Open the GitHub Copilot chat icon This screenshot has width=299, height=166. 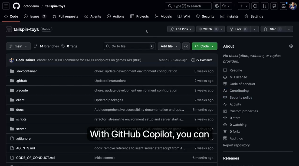(x=217, y=6)
